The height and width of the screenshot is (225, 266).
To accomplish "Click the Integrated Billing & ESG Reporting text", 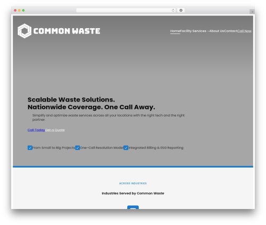I will click(156, 148).
